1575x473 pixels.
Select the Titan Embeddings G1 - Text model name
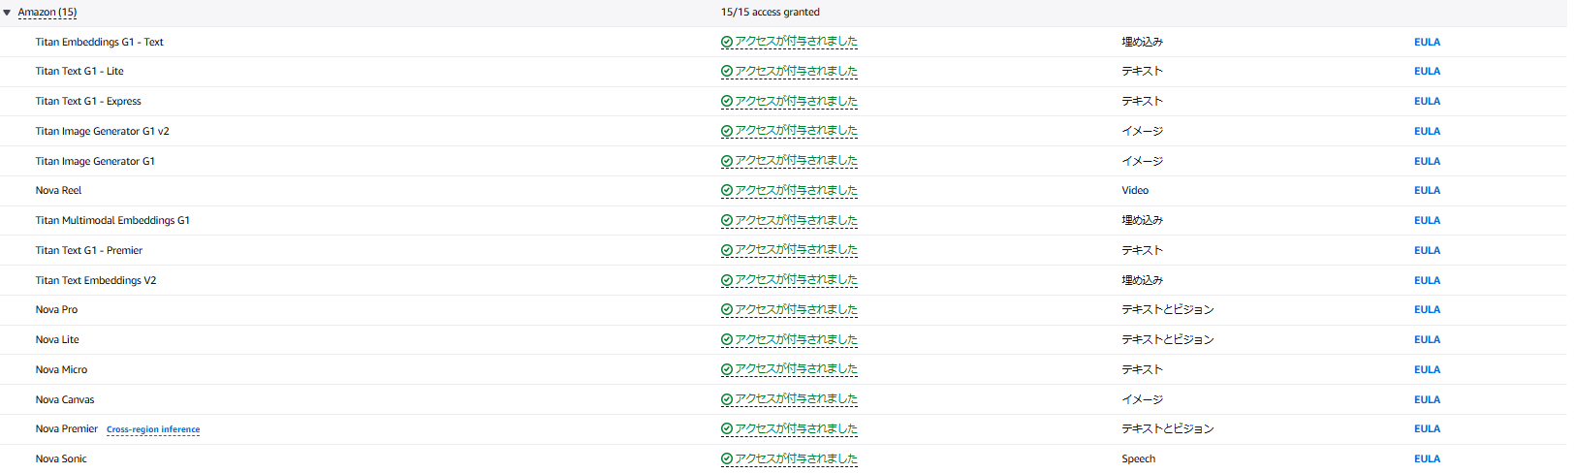point(100,43)
